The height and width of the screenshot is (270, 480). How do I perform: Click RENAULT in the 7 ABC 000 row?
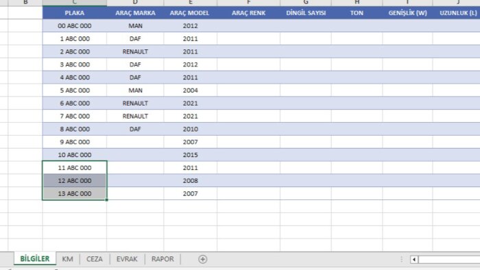pyautogui.click(x=135, y=116)
